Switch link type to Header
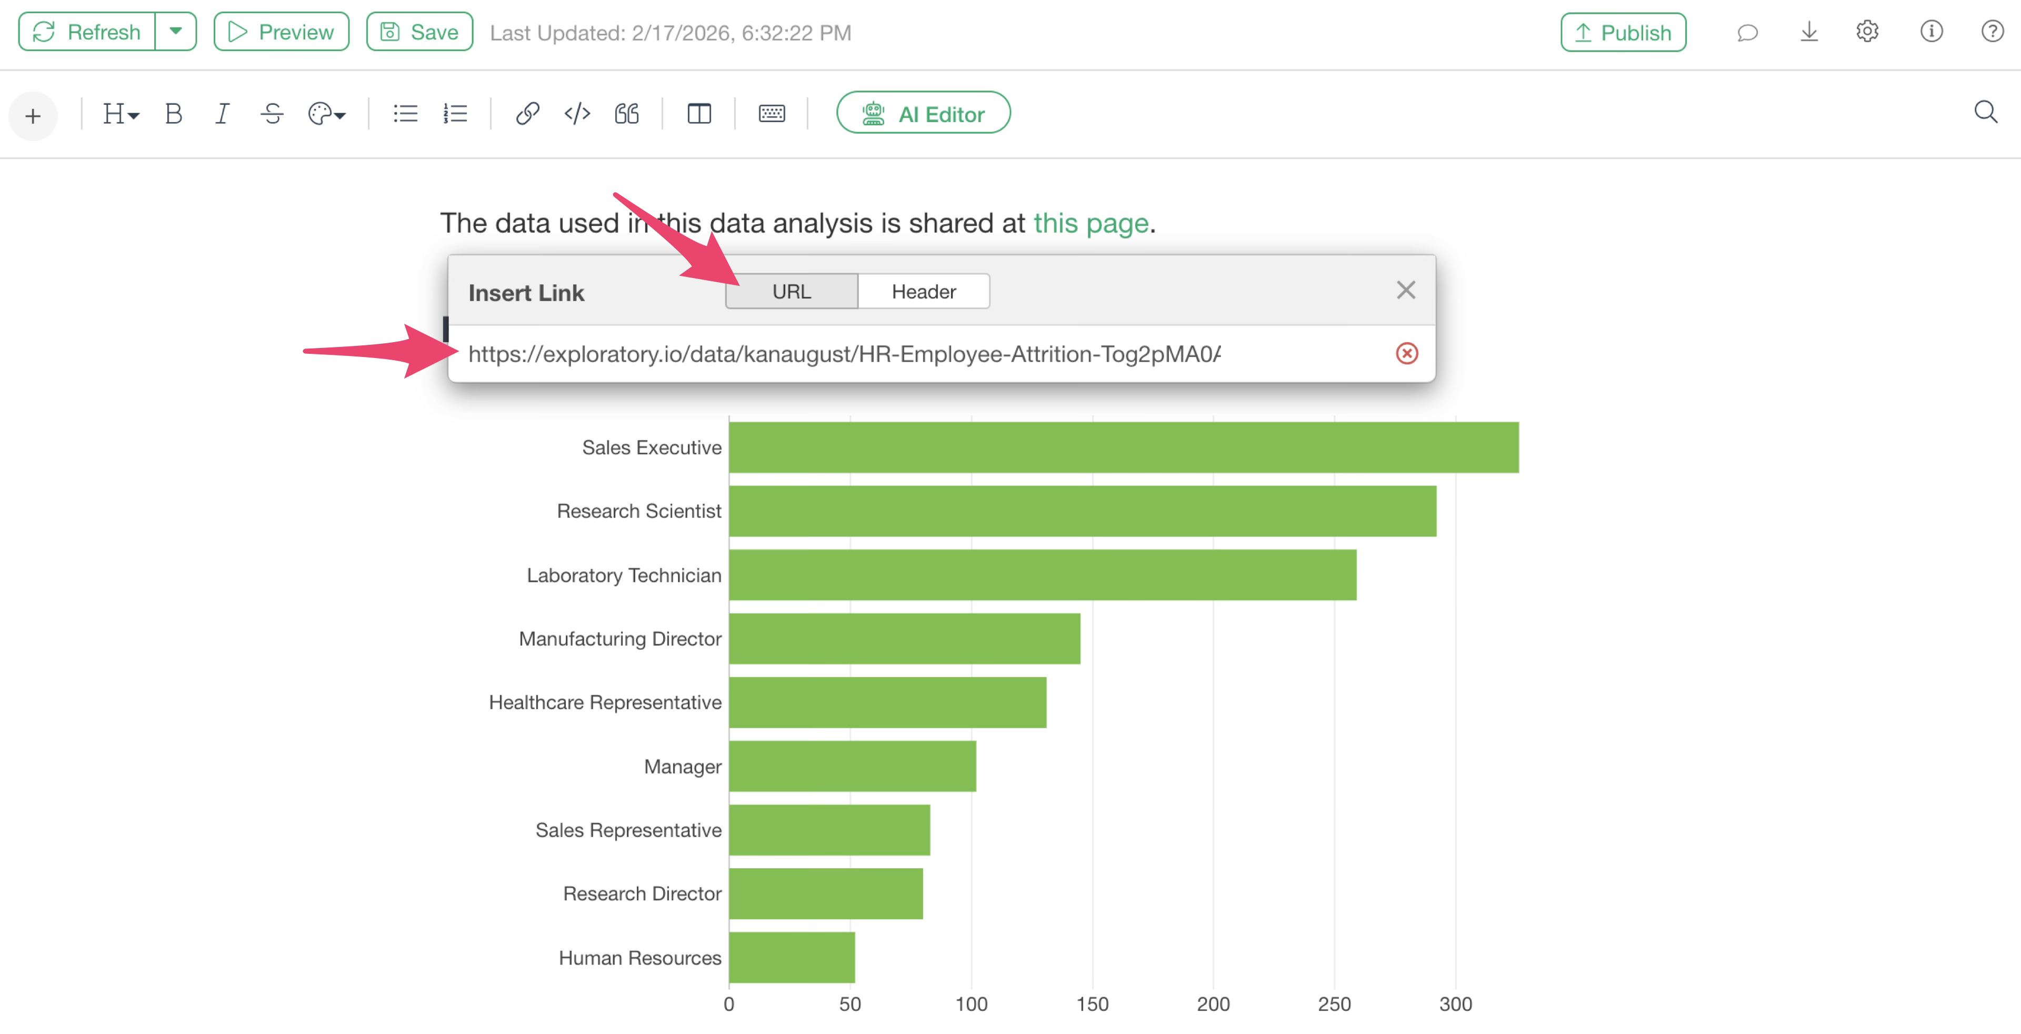The height and width of the screenshot is (1034, 2021). tap(924, 292)
